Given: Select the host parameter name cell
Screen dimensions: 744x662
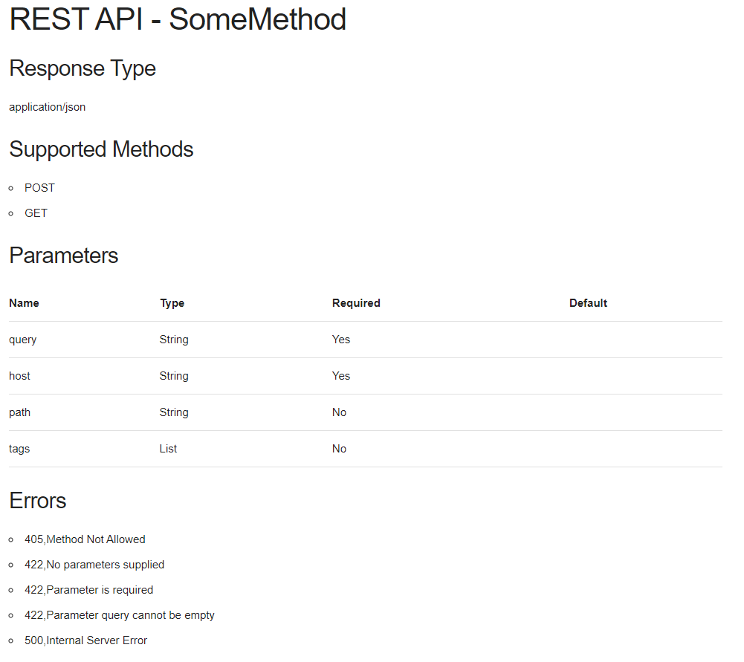Looking at the screenshot, I should pyautogui.click(x=20, y=376).
